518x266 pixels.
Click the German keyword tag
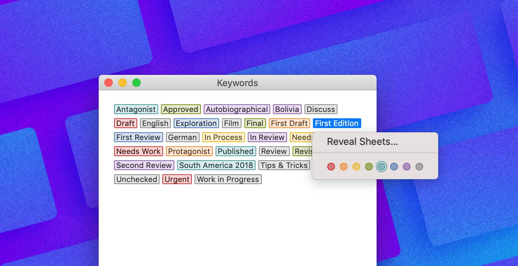tap(183, 137)
